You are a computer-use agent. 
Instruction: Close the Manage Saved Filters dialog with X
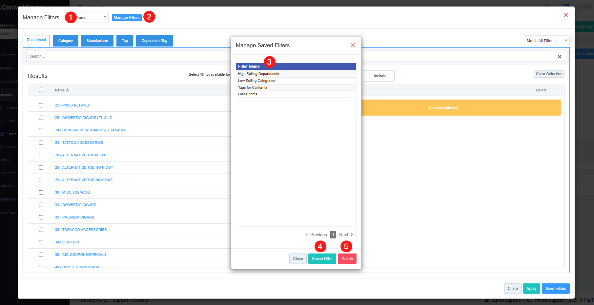tap(353, 45)
